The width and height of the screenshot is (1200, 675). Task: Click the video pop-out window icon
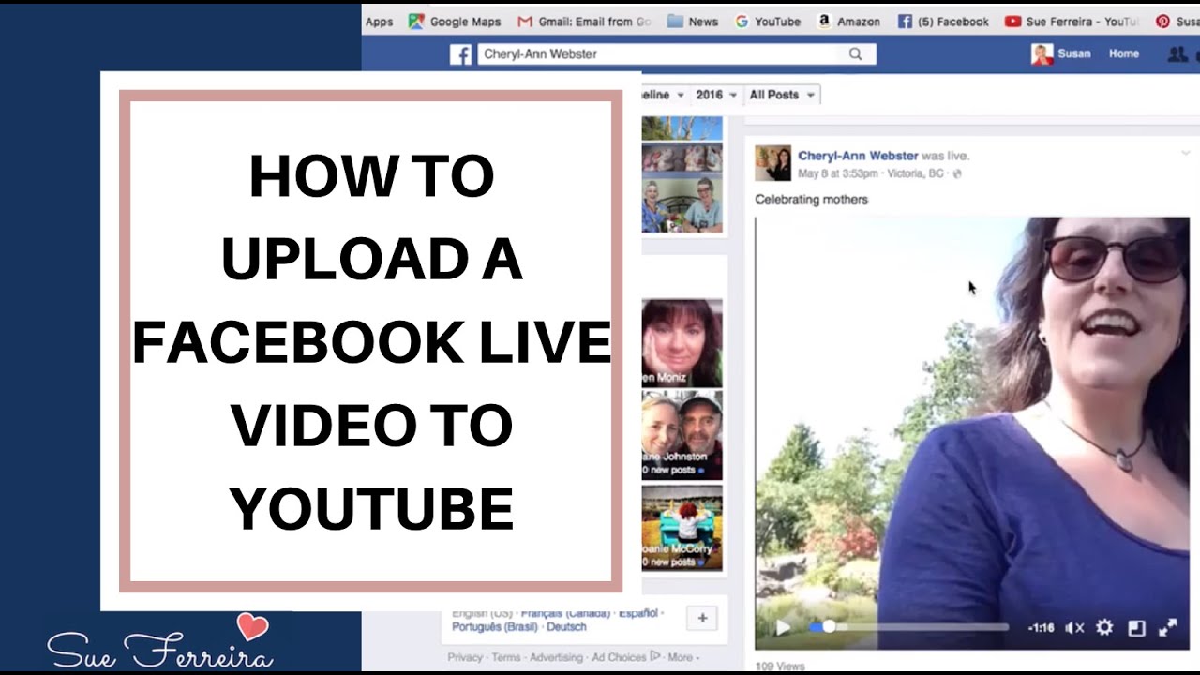(1136, 628)
